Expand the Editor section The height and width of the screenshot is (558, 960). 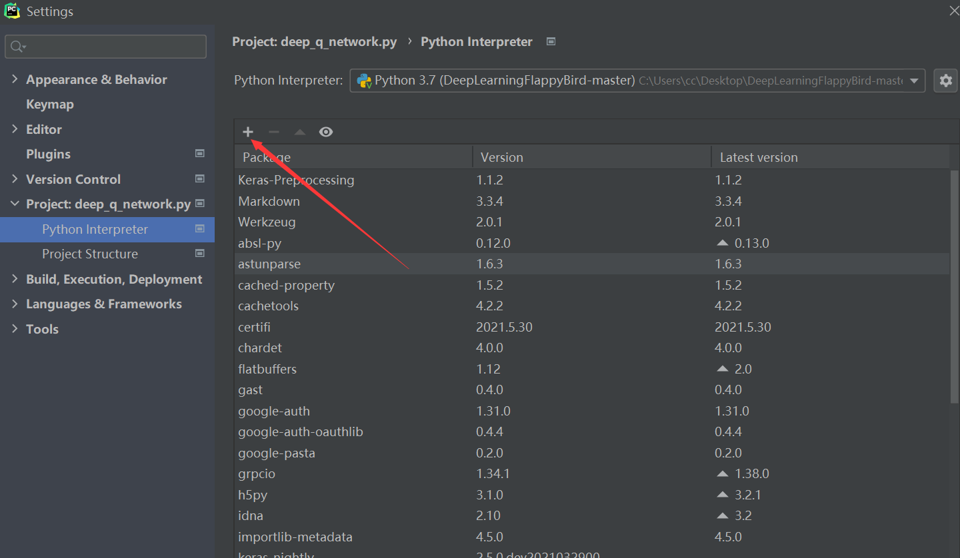tap(15, 129)
